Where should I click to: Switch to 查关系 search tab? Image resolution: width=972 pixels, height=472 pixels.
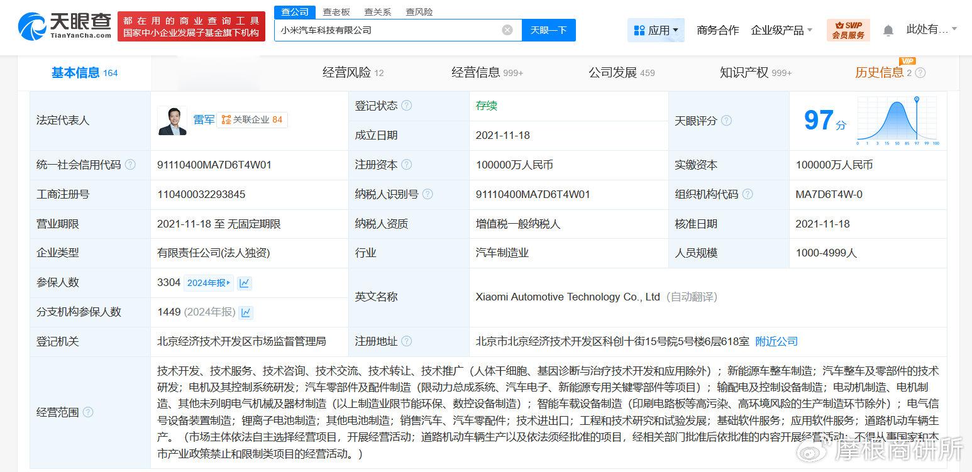click(378, 12)
